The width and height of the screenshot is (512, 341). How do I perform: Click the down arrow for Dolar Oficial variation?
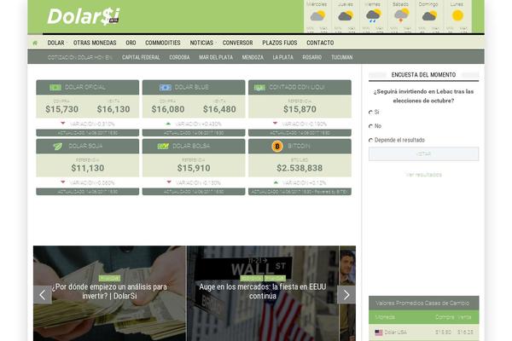63,124
